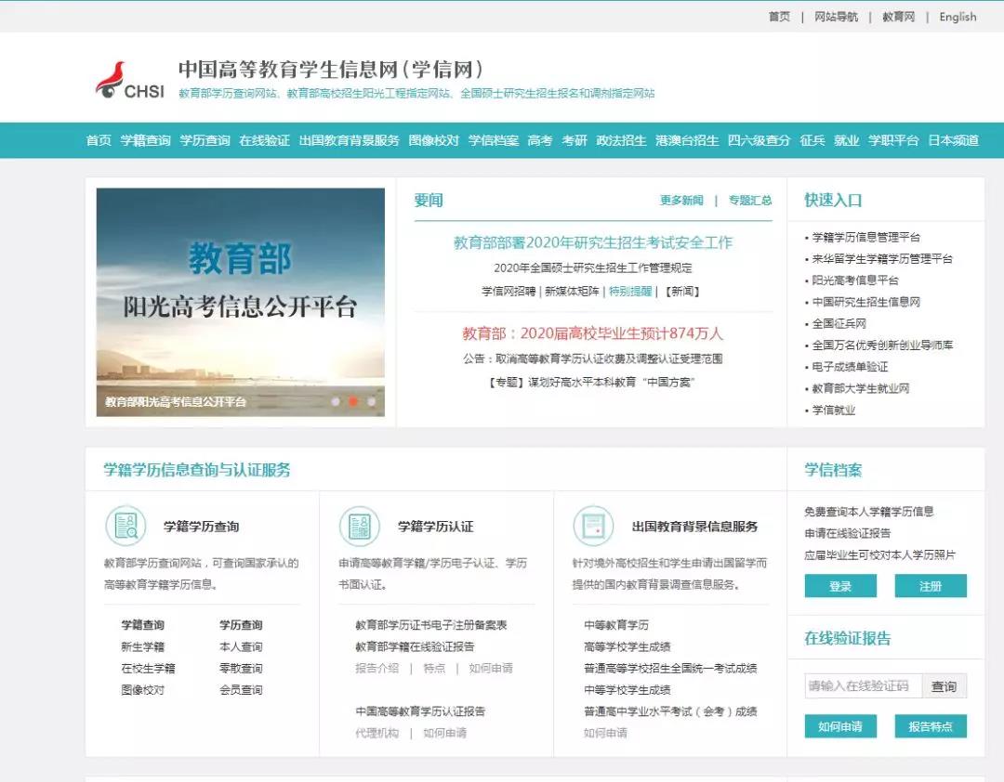The image size is (1004, 782).
Task: Switch to the English site
Action: click(958, 17)
